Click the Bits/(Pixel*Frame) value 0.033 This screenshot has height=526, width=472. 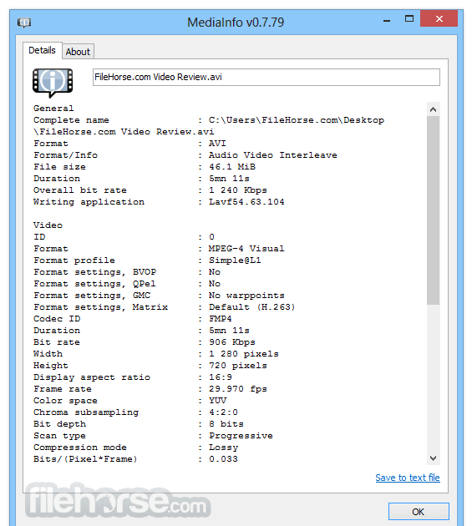(x=223, y=459)
